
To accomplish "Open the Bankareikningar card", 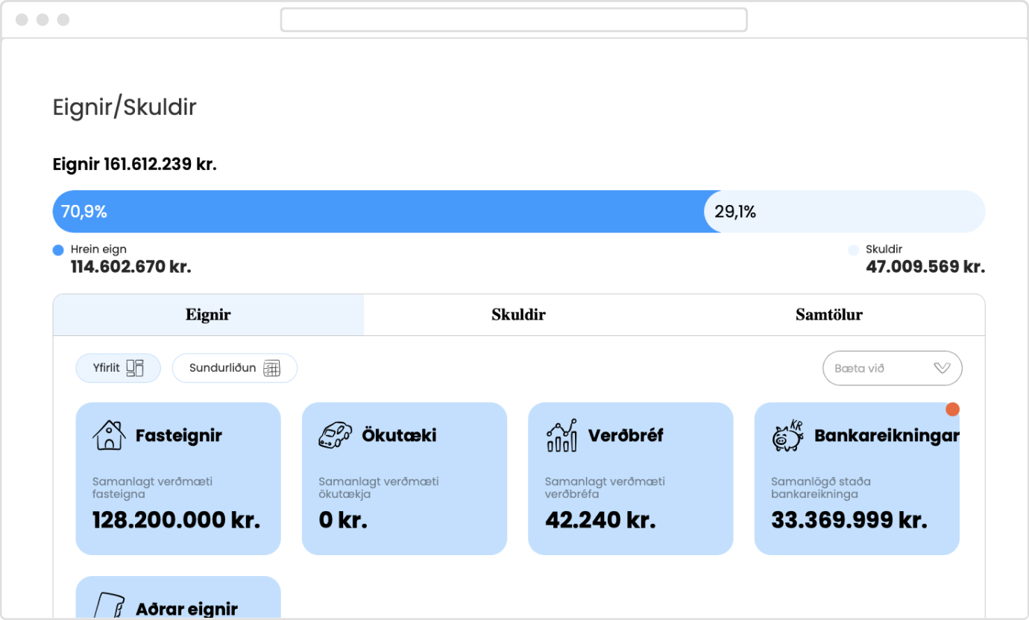I will click(x=857, y=478).
